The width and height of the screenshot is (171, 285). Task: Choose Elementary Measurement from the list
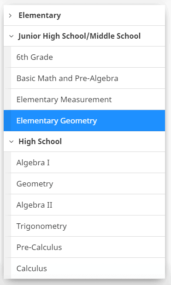coord(88,99)
